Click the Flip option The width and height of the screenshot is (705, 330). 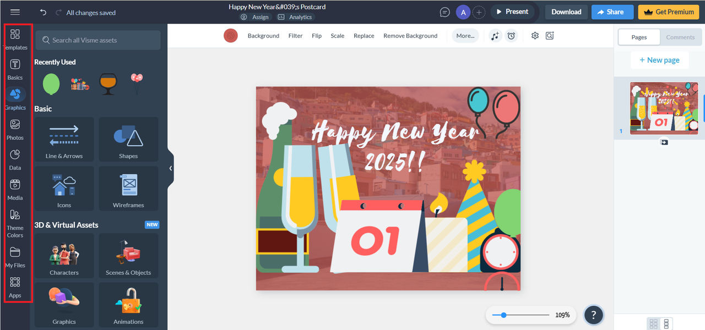(317, 36)
